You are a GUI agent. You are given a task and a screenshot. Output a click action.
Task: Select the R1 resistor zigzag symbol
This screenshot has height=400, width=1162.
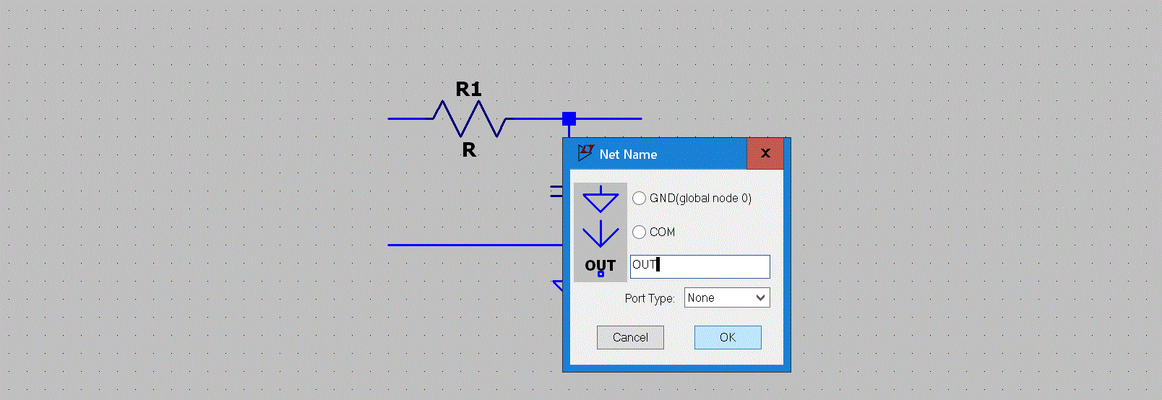469,118
